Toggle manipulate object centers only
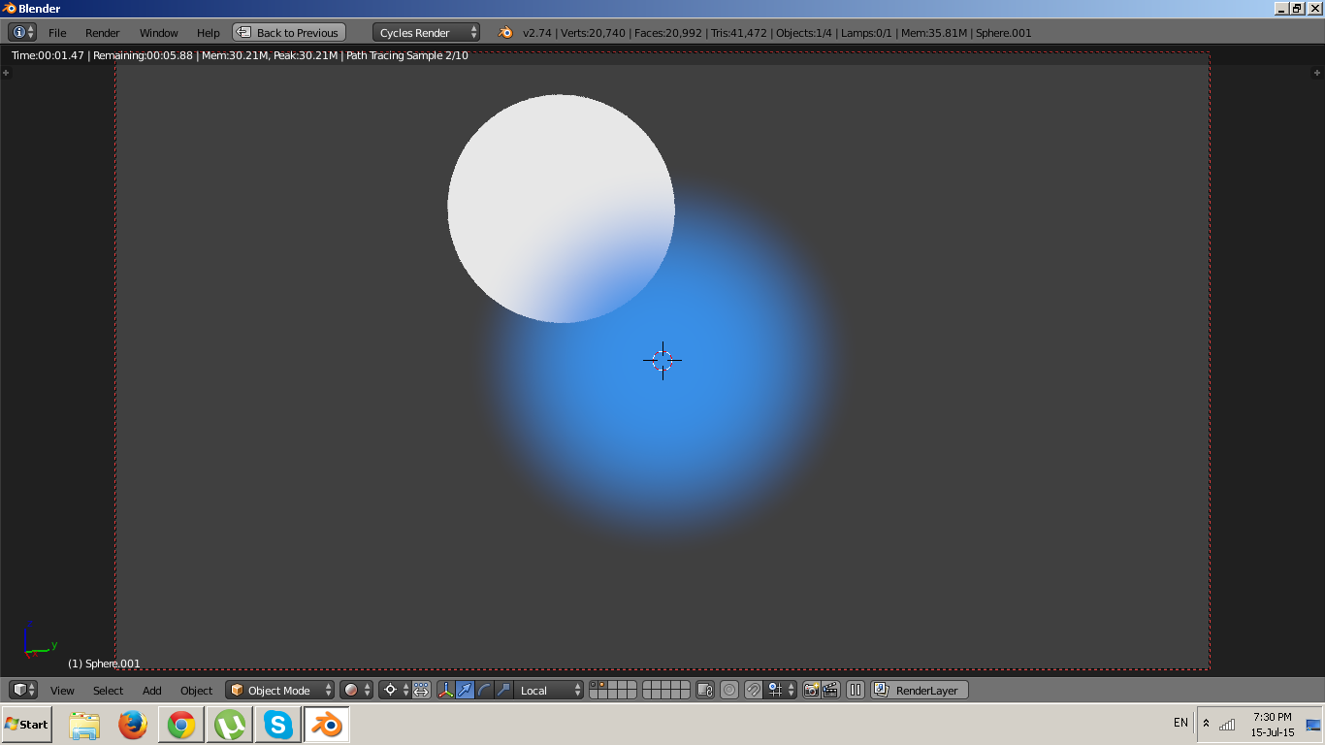 [x=421, y=690]
